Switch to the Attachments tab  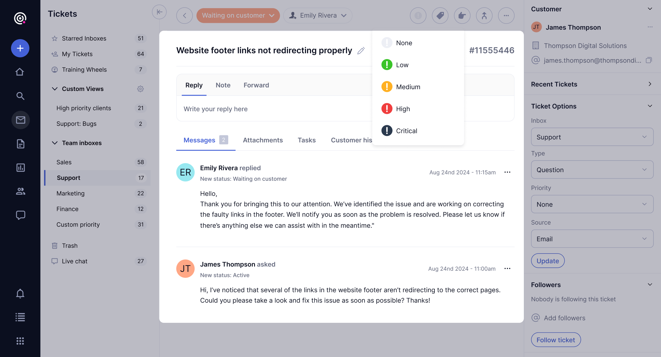coord(263,140)
